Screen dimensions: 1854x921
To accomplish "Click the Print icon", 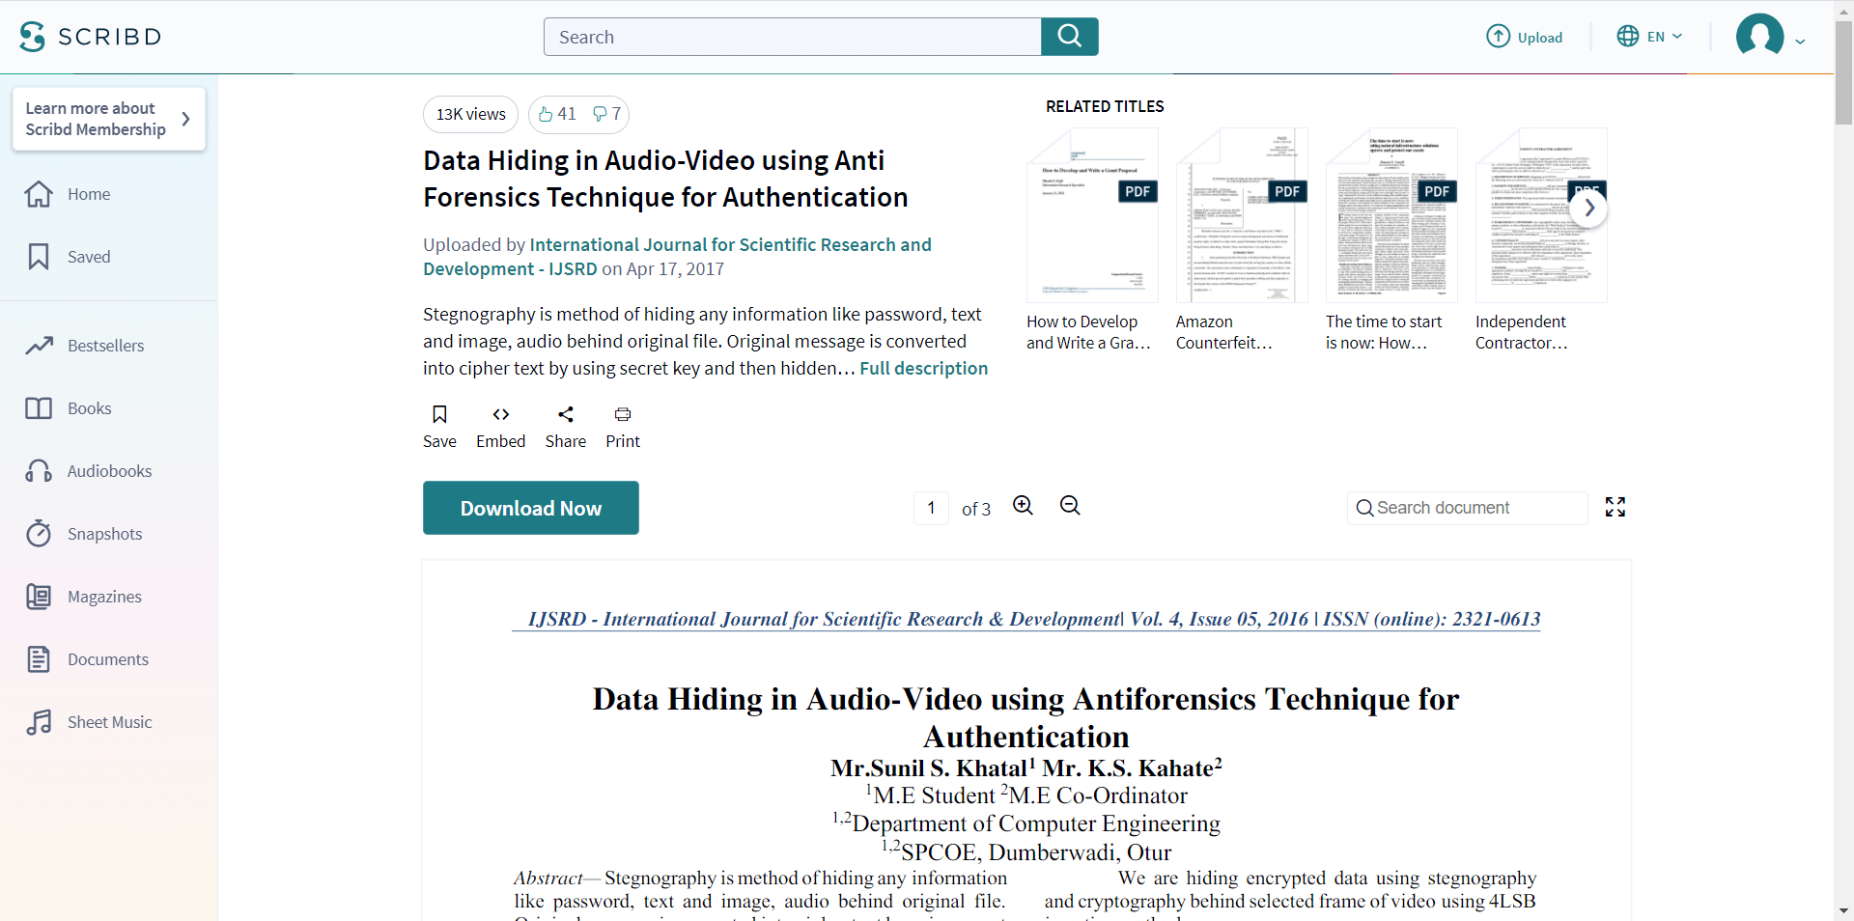I will 623,414.
